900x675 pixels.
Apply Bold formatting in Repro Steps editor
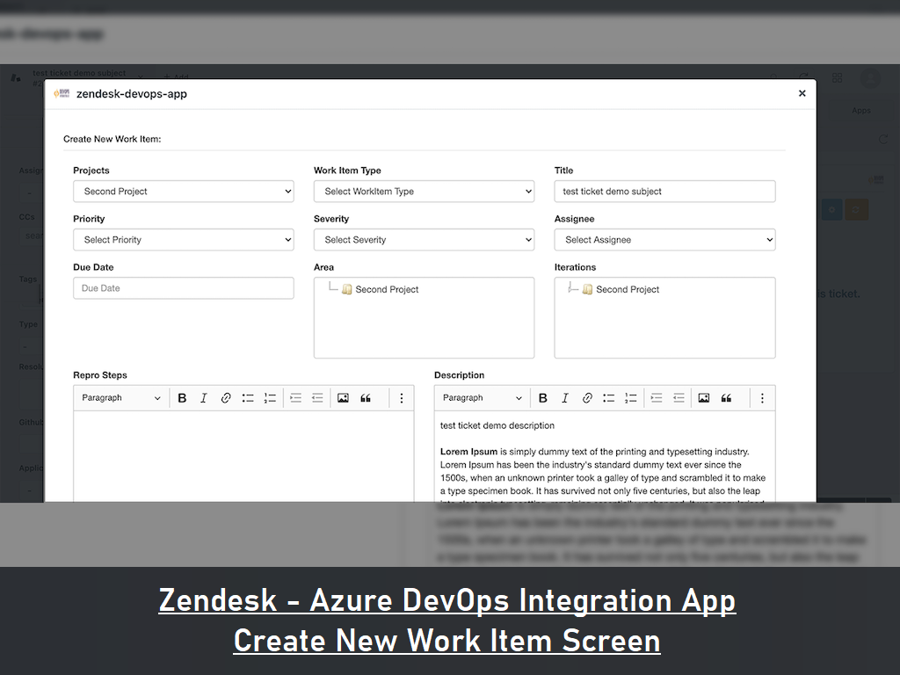[182, 397]
